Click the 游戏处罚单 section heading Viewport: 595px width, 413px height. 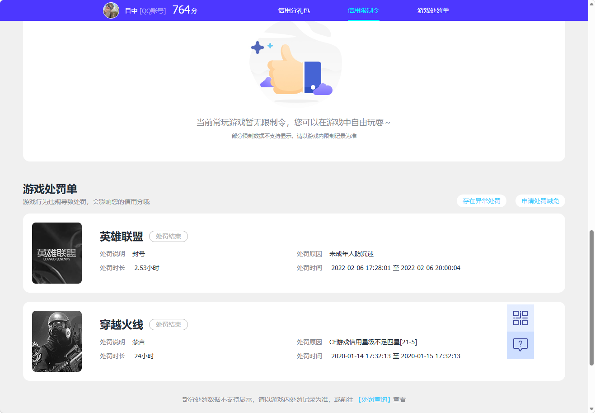(50, 189)
